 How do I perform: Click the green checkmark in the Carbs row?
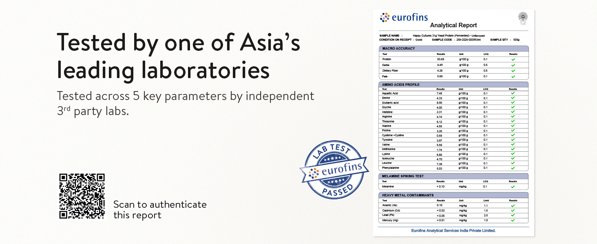513,65
